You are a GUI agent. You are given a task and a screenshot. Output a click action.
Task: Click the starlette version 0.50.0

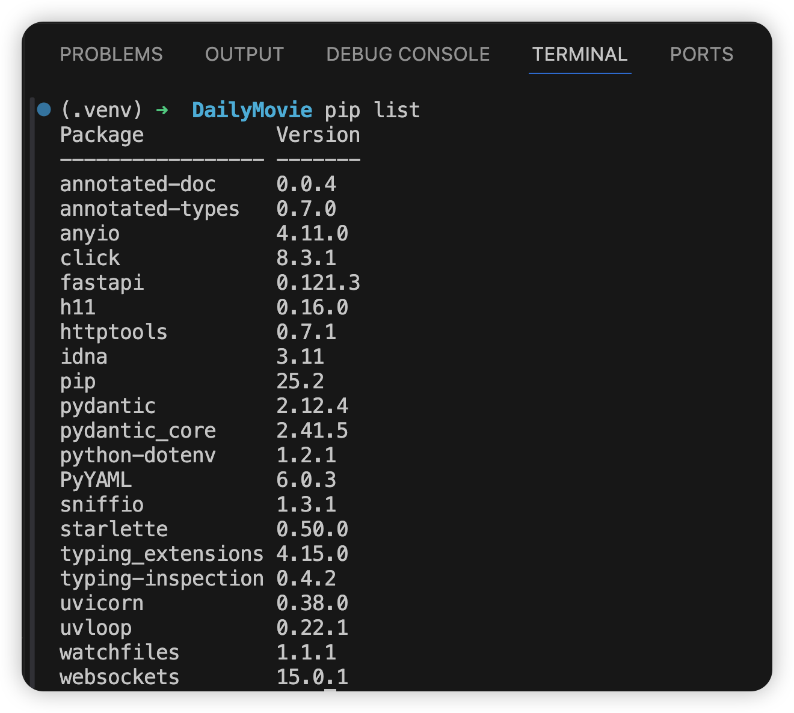(312, 529)
